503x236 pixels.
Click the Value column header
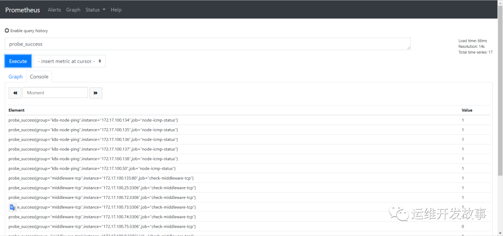click(x=467, y=110)
